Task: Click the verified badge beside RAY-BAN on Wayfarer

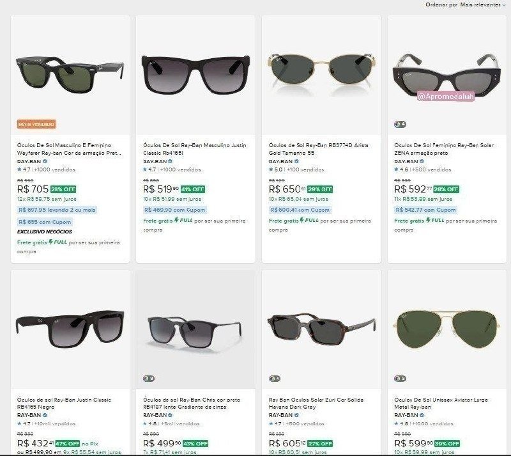Action: click(x=45, y=161)
